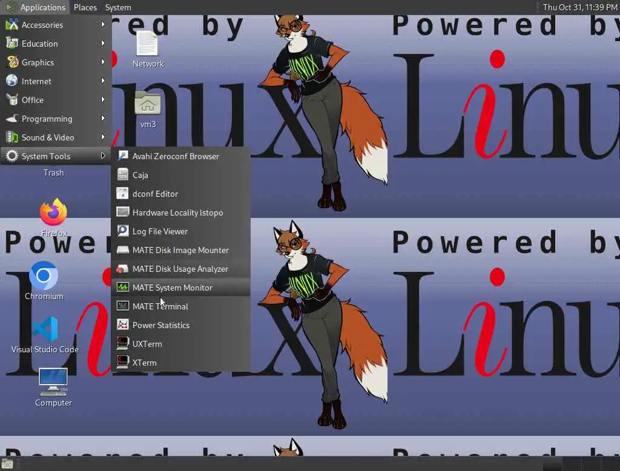620x471 pixels.
Task: Click the dconf Editor icon
Action: click(122, 193)
